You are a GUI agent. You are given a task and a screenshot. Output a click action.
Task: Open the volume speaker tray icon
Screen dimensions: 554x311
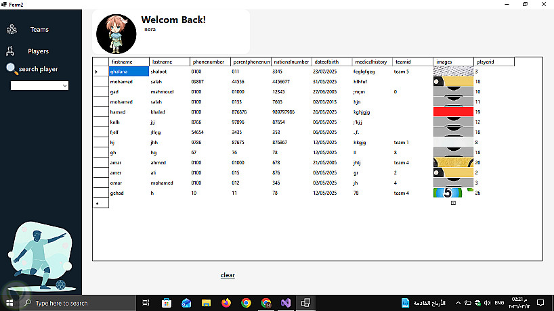pos(487,303)
